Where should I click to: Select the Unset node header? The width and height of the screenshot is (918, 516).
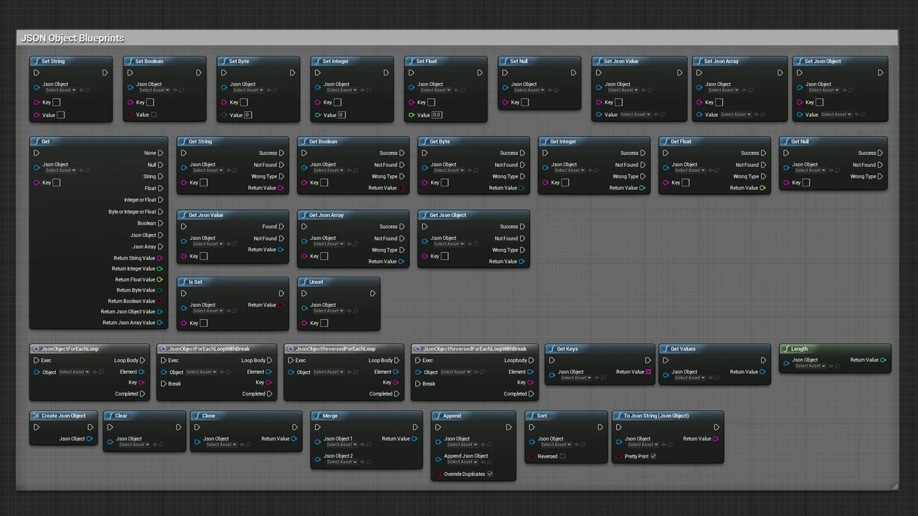tap(316, 282)
